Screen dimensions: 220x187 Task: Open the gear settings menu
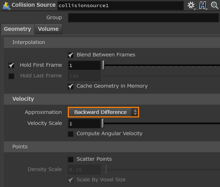click(x=191, y=5)
